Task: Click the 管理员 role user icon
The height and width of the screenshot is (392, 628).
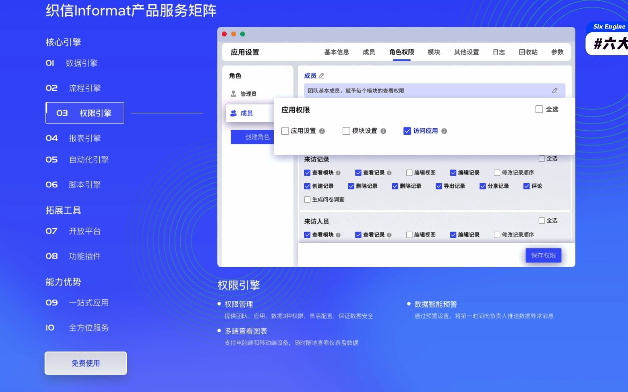Action: click(234, 94)
